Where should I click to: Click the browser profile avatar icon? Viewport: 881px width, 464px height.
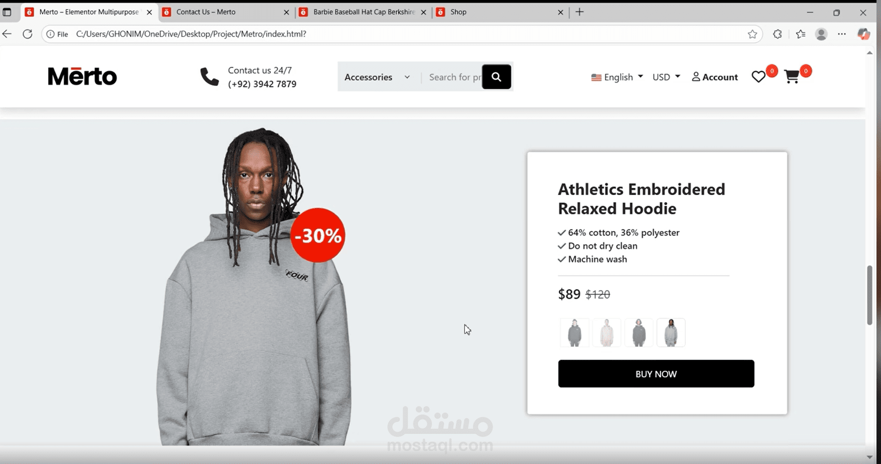(x=821, y=34)
